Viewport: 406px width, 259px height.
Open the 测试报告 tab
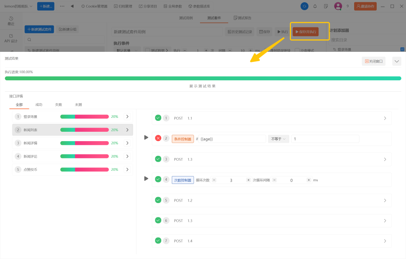(242, 18)
